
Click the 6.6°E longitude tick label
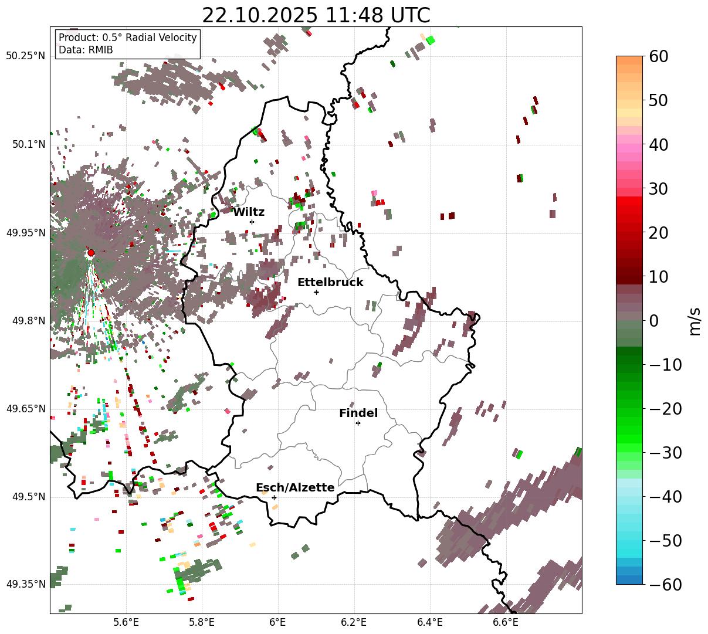coord(505,622)
